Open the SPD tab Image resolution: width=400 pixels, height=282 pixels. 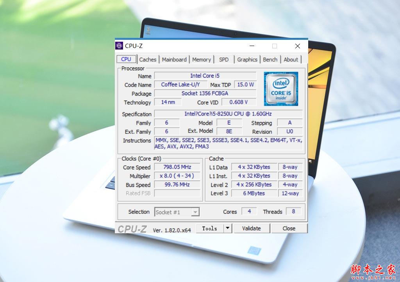(x=224, y=60)
